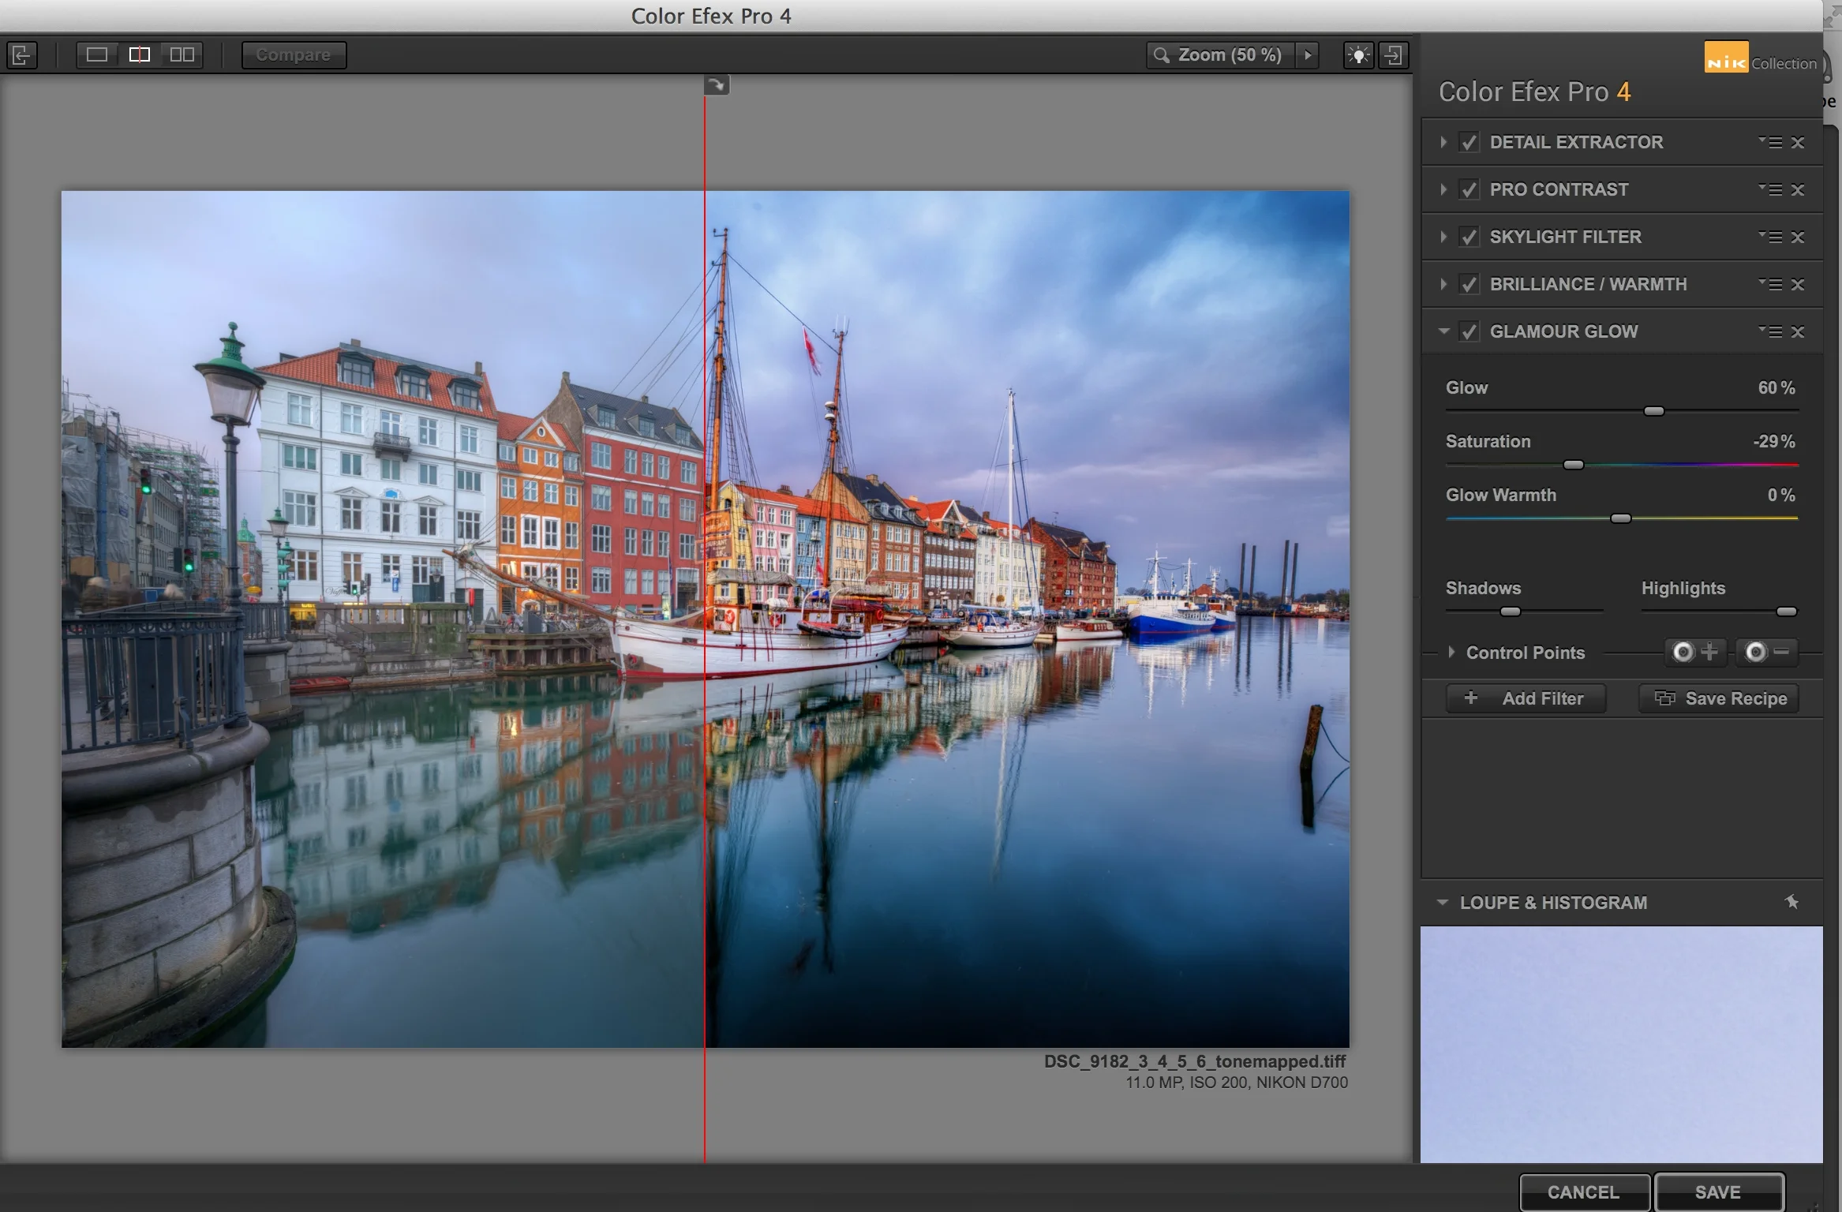Hide the left panel with the toolbar arrow icon

coord(21,54)
